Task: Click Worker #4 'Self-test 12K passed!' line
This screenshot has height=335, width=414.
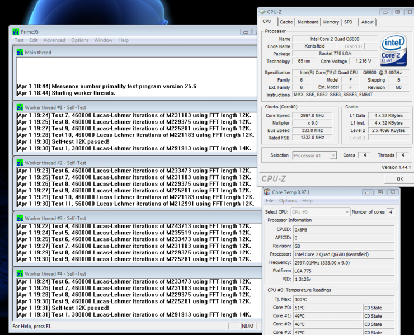Action: pos(63,308)
